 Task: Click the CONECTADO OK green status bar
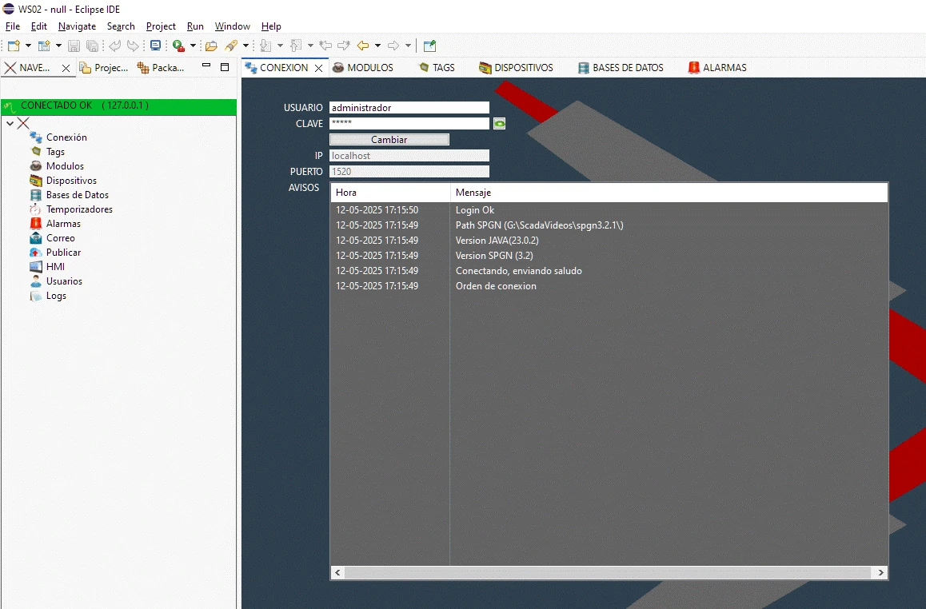pos(118,105)
